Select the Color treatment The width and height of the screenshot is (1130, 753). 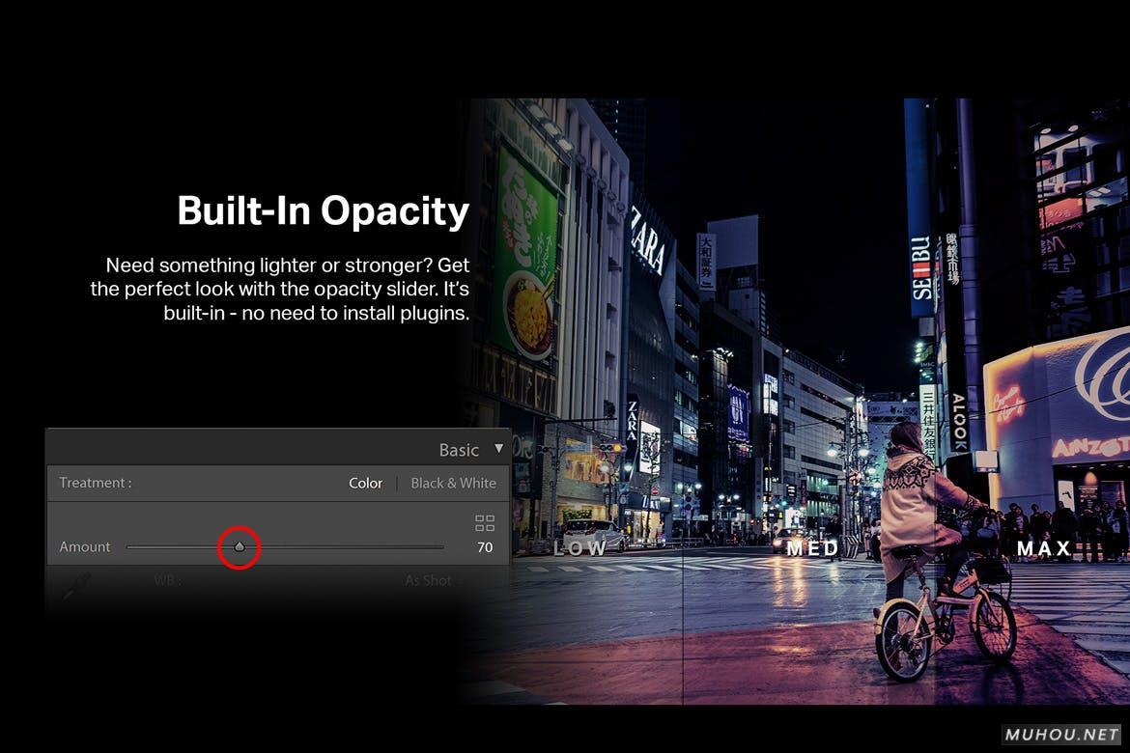tap(365, 483)
